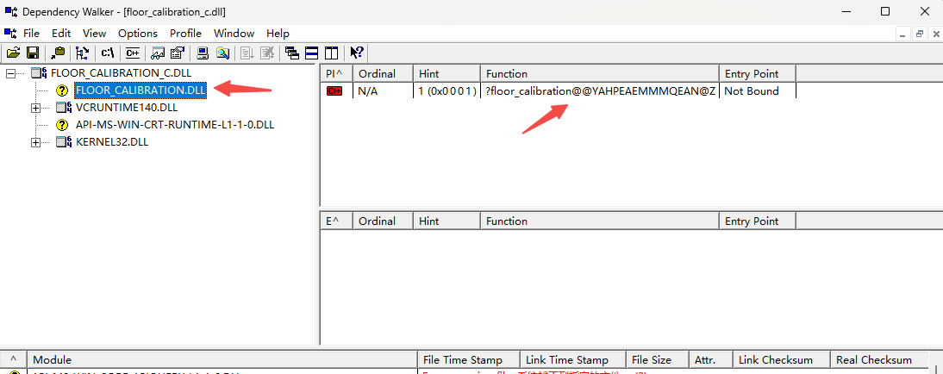
Task: Select VCRUNTIME140.DLL tree item
Action: tap(127, 108)
